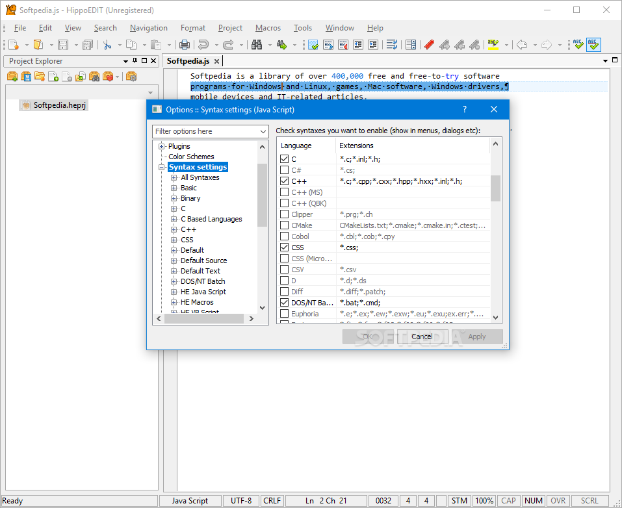Toggle the DOS/NT Batch checkbox
Screen dimensions: 622x508
[x=284, y=303]
